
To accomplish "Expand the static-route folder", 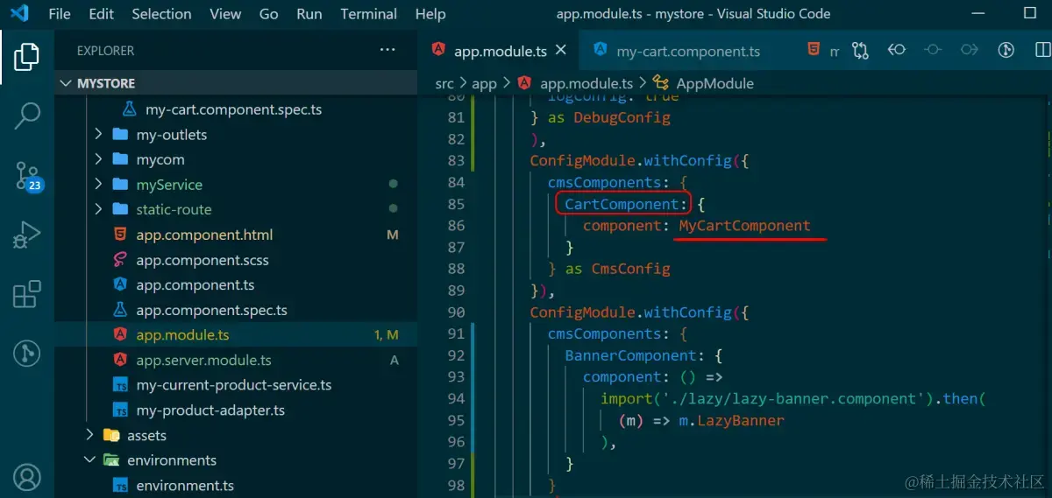I will click(235, 209).
